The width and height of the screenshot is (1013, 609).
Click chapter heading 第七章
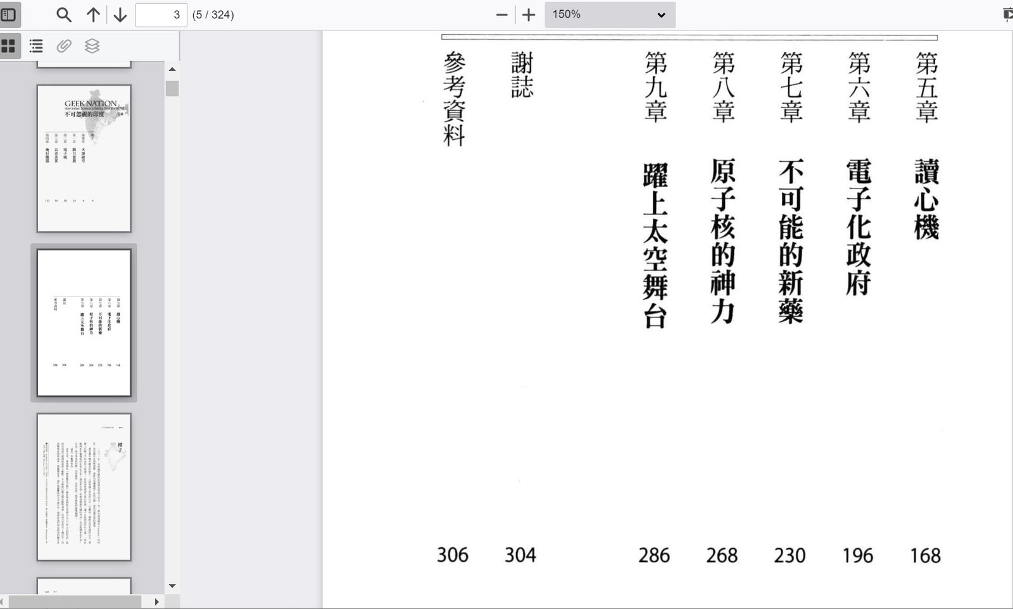(791, 87)
